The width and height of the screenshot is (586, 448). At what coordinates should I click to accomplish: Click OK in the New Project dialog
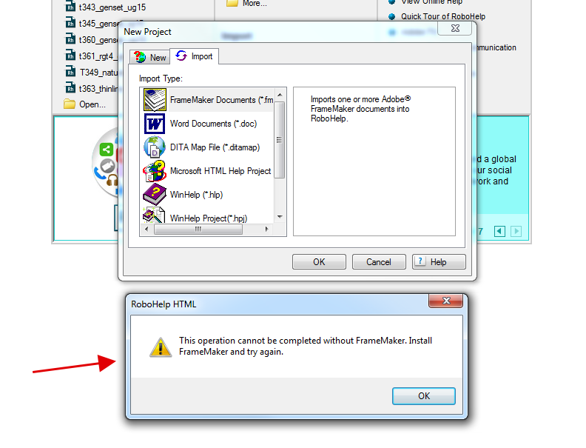pos(319,262)
